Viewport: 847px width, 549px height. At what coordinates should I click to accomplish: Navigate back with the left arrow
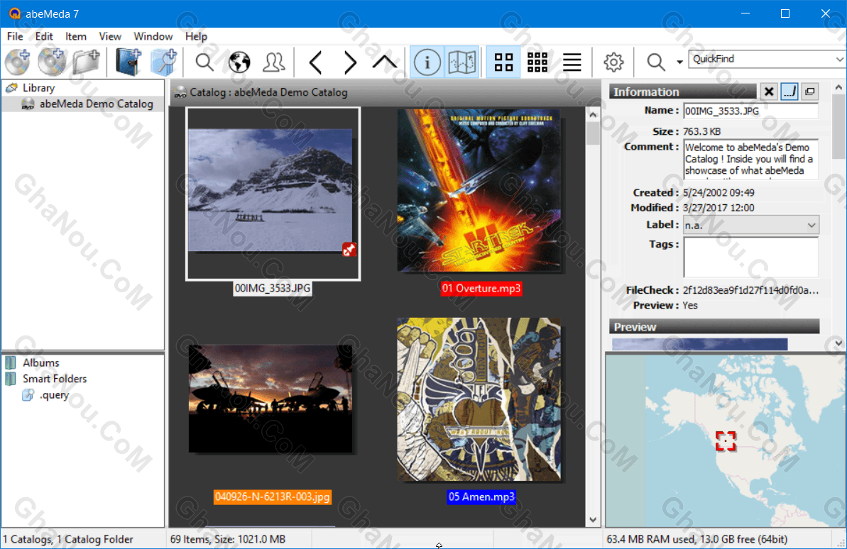tap(315, 62)
